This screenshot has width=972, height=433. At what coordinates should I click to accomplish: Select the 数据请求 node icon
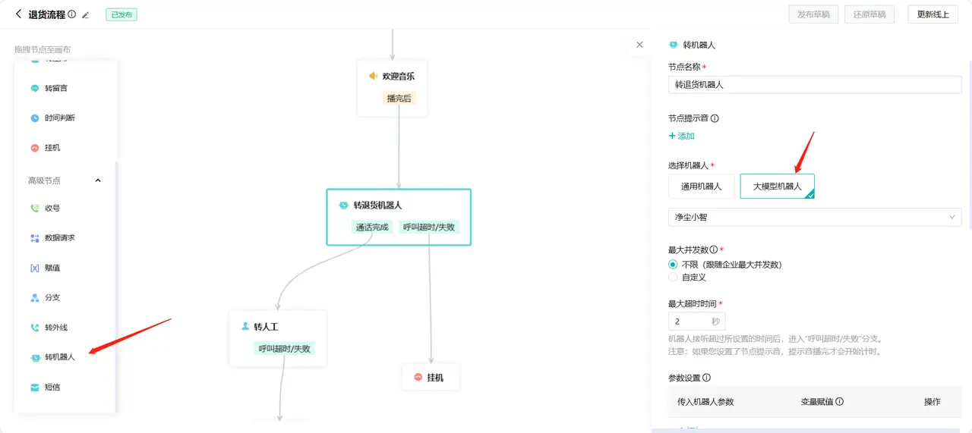tap(34, 238)
